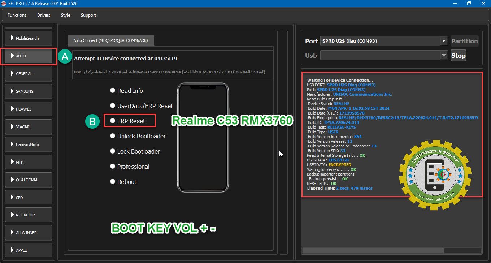The width and height of the screenshot is (491, 263).
Task: Click the 'USERDATA: 105.69 GB' log line
Action: point(328,160)
